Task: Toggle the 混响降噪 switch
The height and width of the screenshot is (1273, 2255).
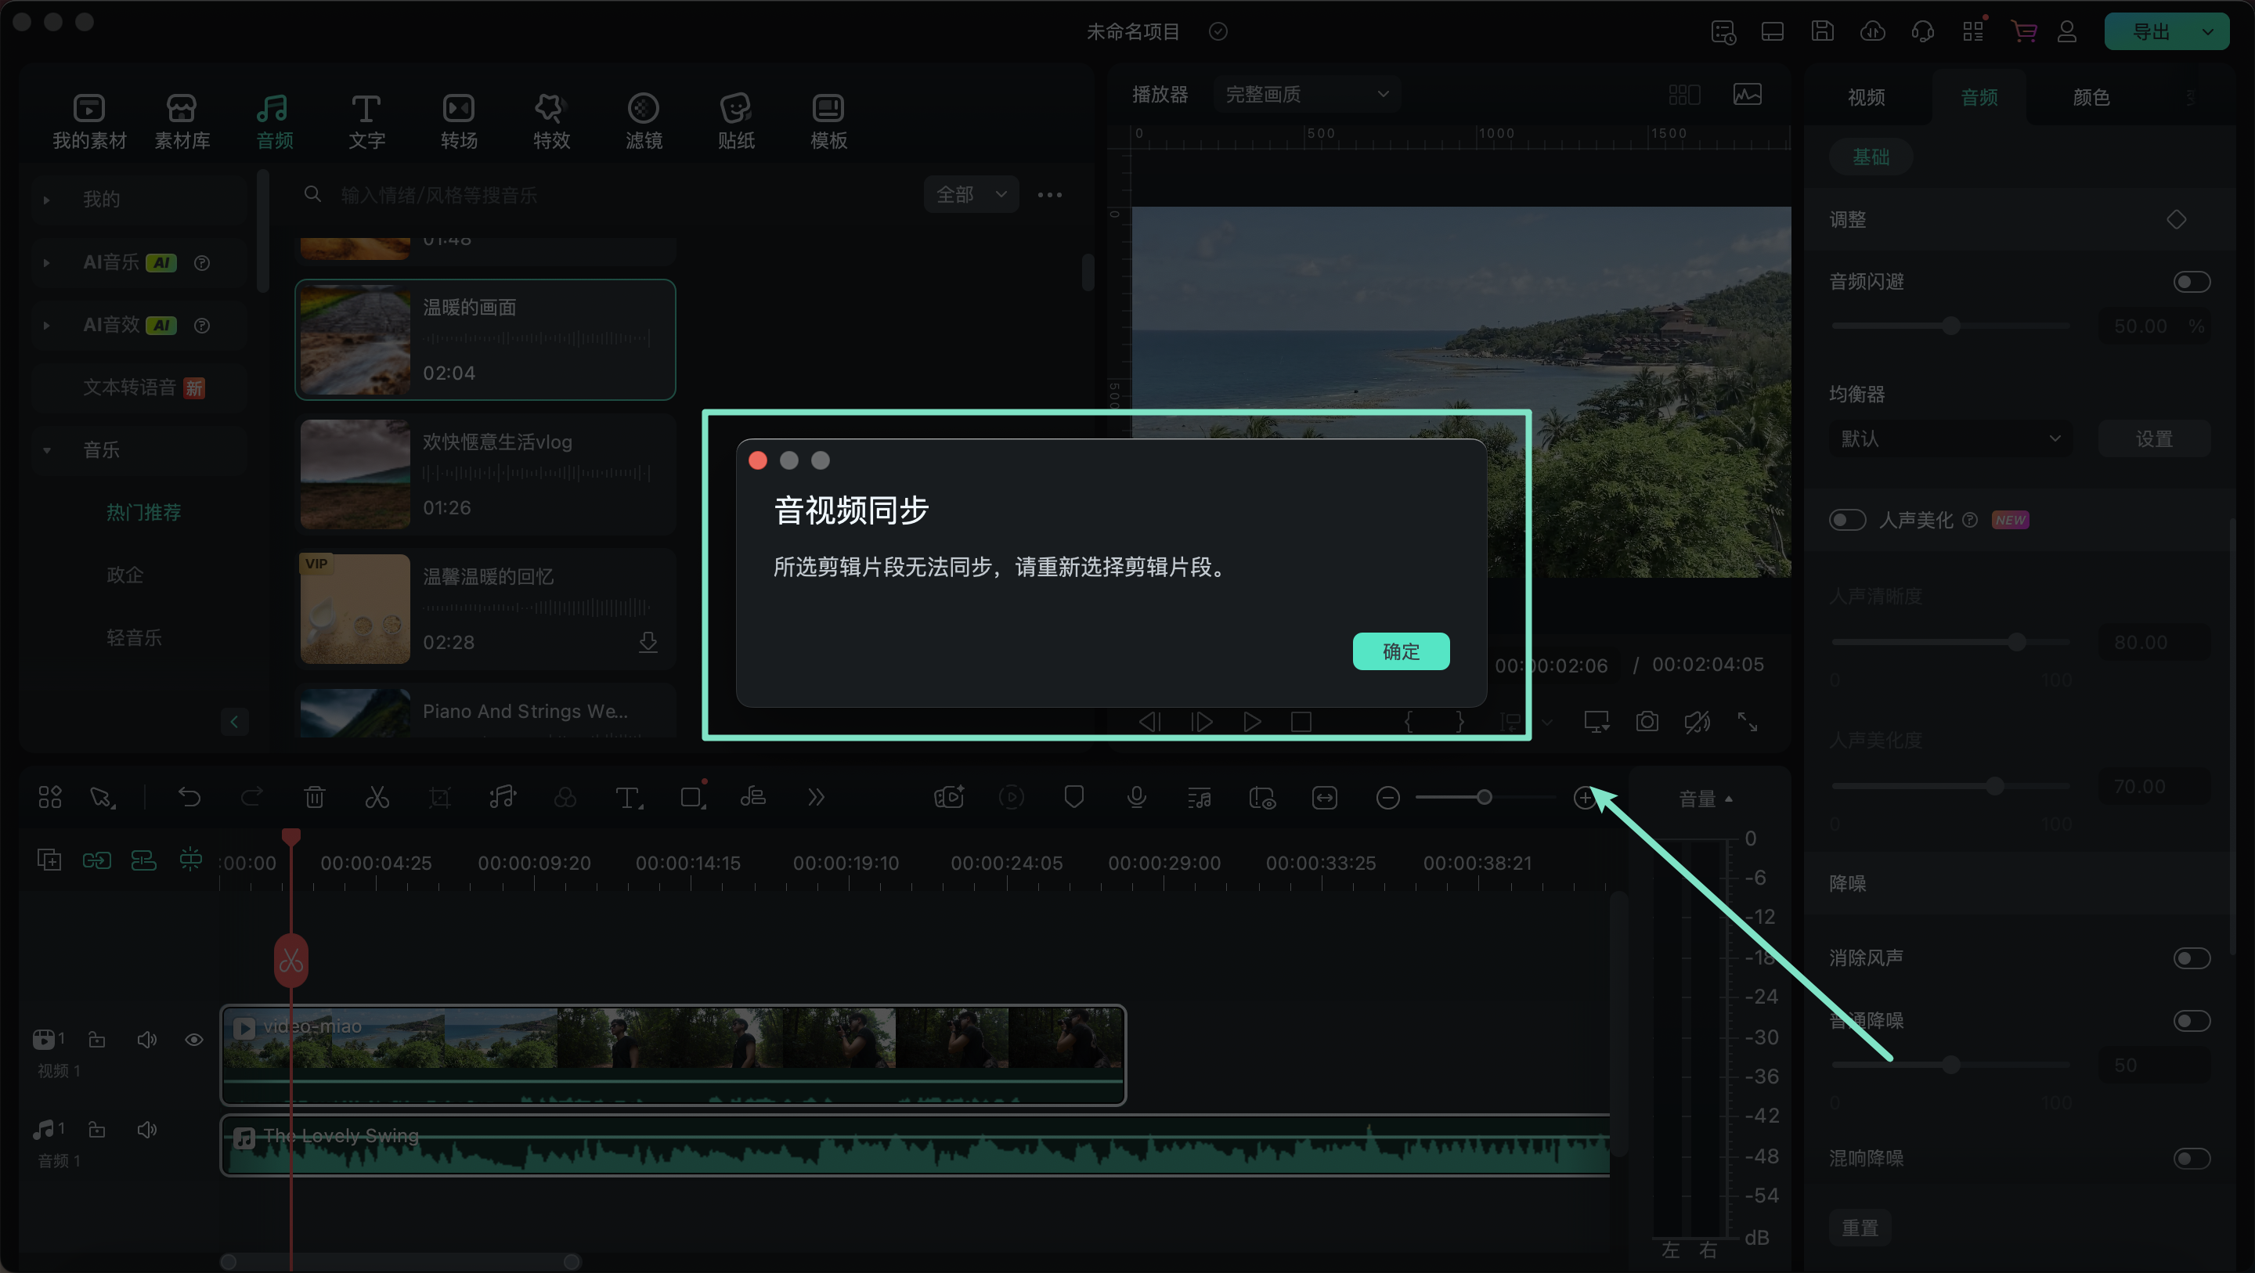Action: (x=2191, y=1159)
